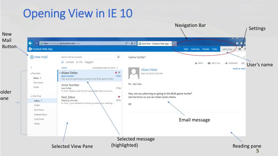
Task: Open the Anne Number Java Folder message
Action: click(90, 88)
